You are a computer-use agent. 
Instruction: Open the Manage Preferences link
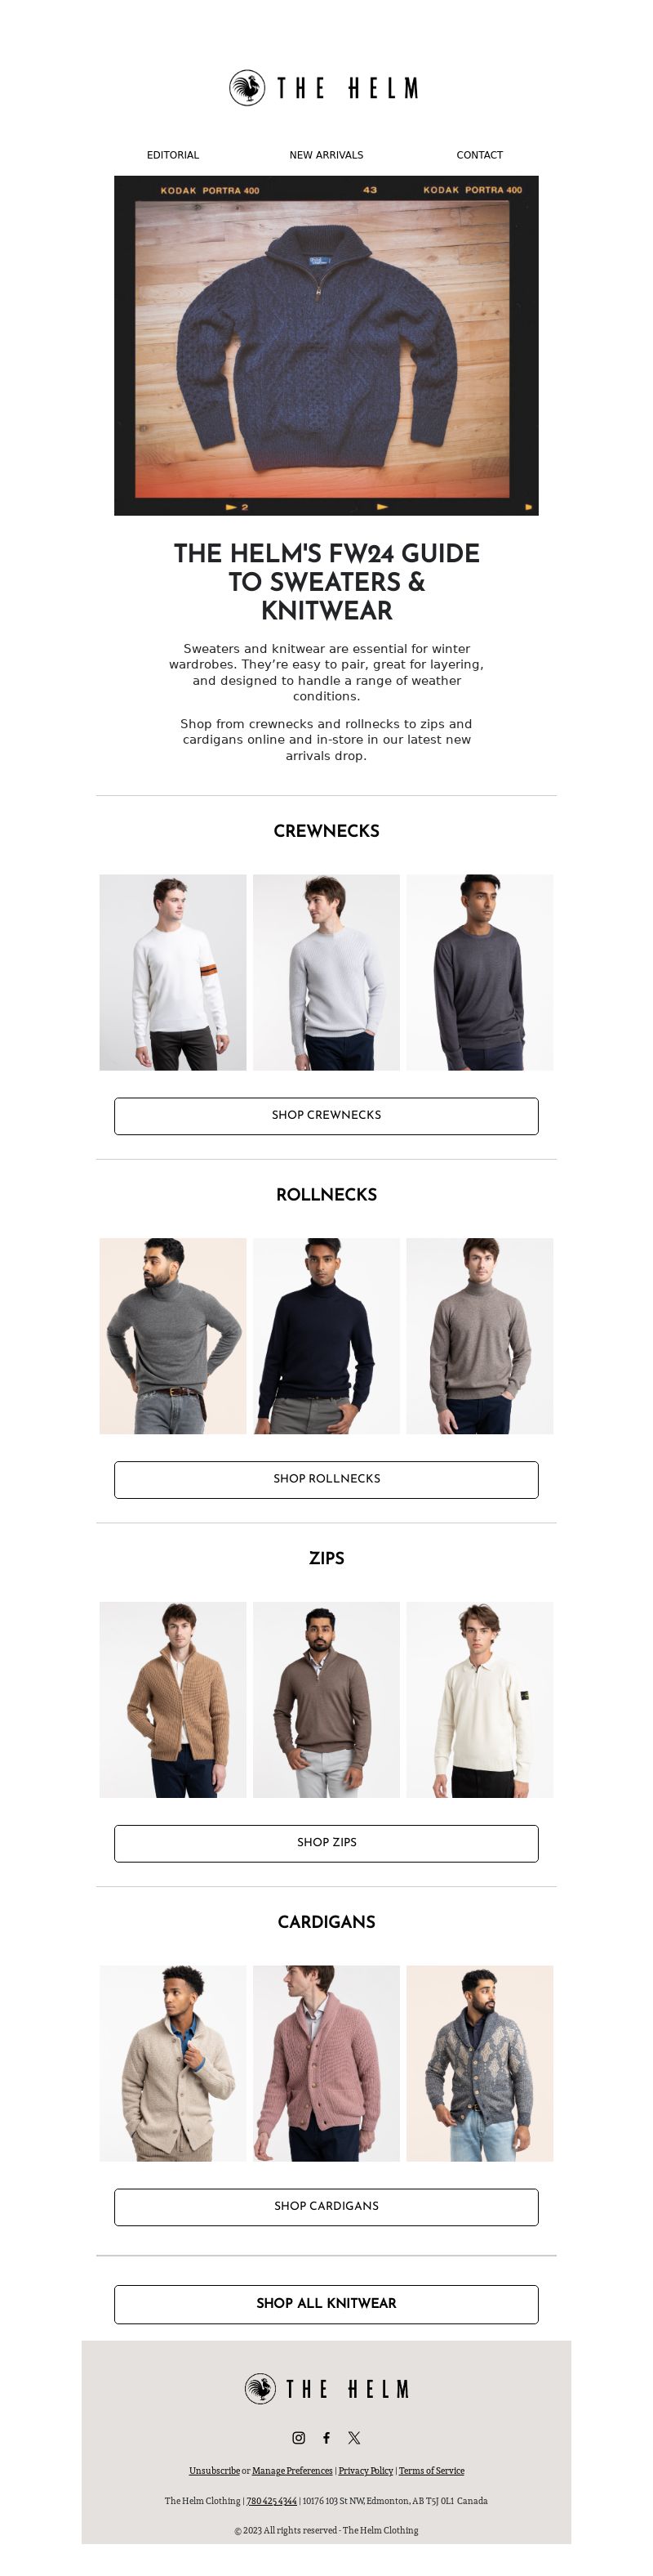[291, 2470]
